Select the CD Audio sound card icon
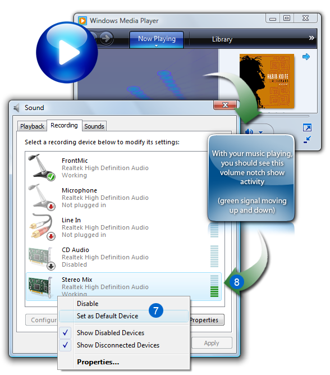The image size is (330, 375). pos(42,258)
